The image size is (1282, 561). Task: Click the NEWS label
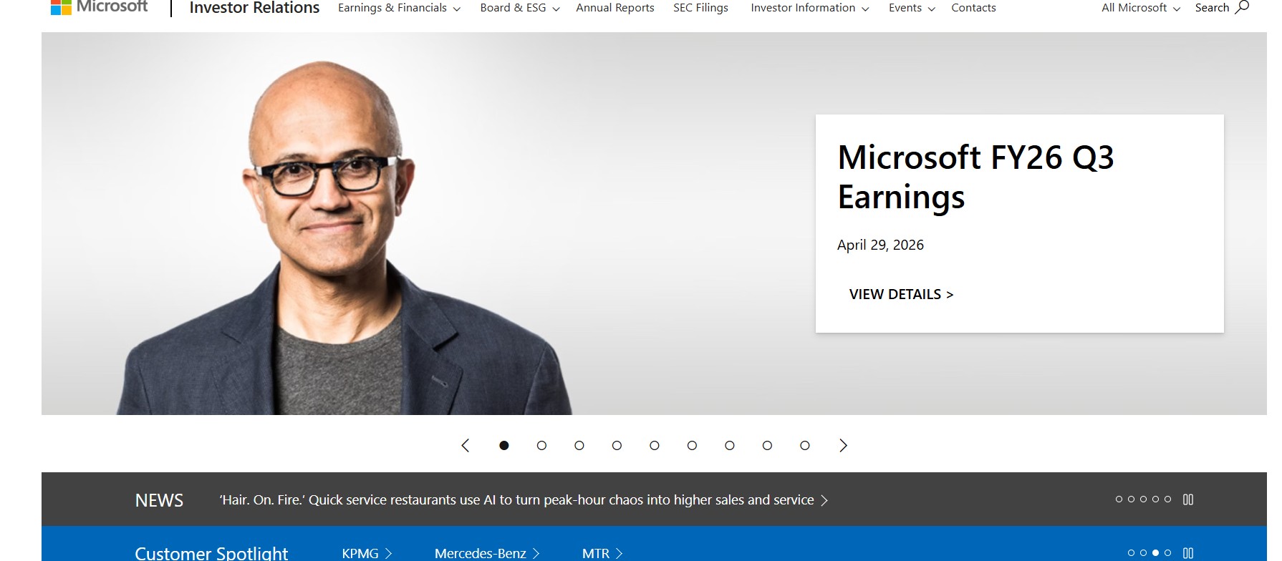(159, 500)
